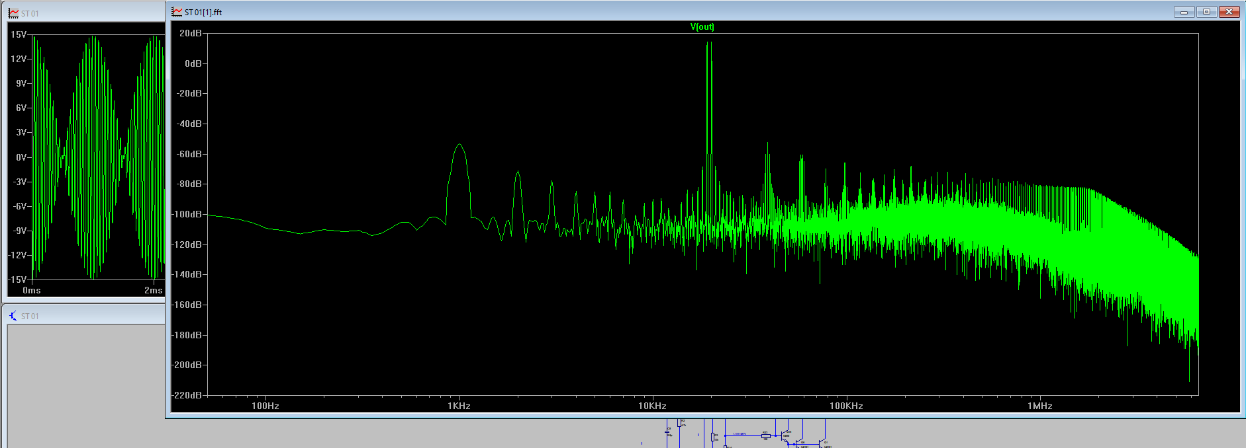This screenshot has height=448, width=1246.
Task: Click the -9V label in waveform window
Action: point(20,231)
